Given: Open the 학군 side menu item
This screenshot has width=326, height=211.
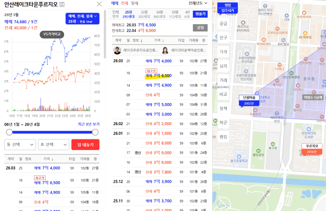Looking at the screenshot, I should pyautogui.click(x=223, y=123).
